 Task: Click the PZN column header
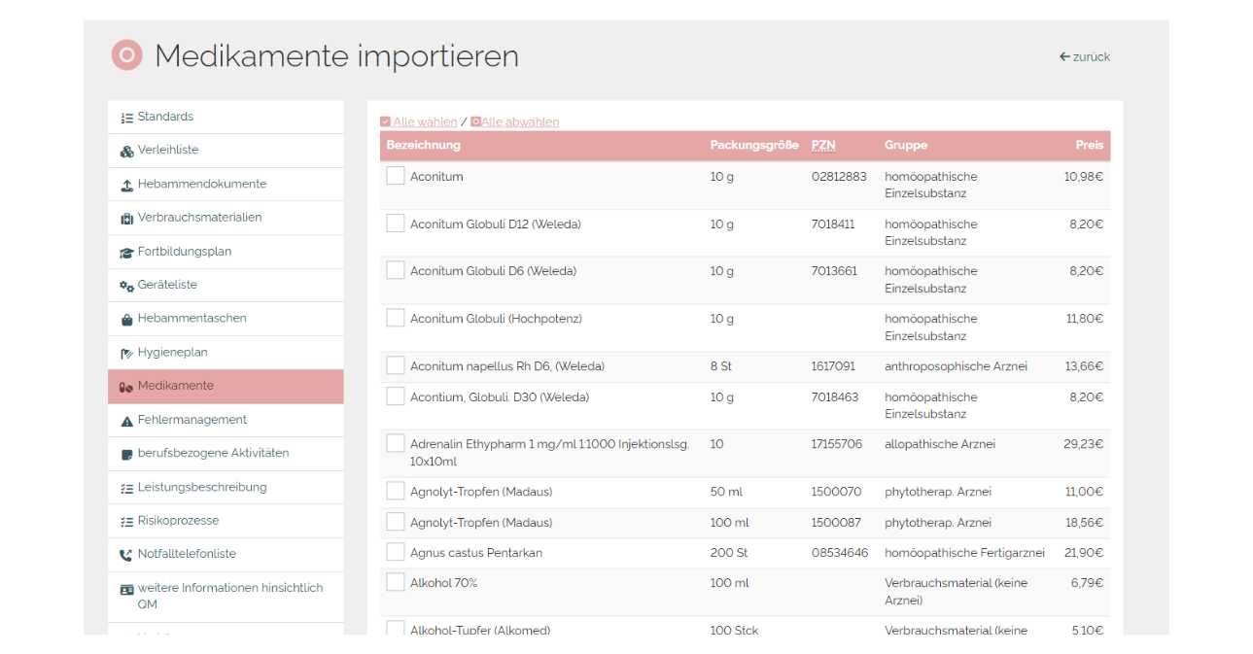point(823,145)
